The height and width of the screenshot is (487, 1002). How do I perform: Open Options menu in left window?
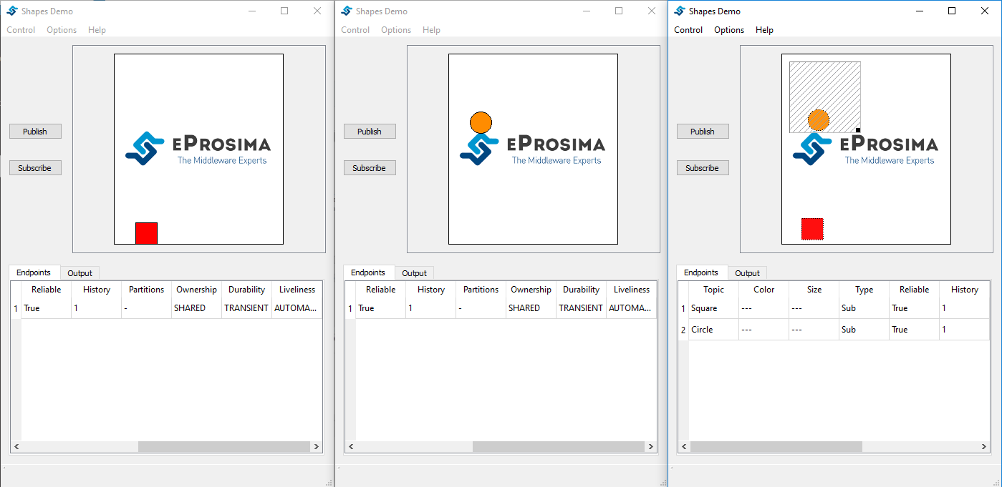pyautogui.click(x=62, y=30)
